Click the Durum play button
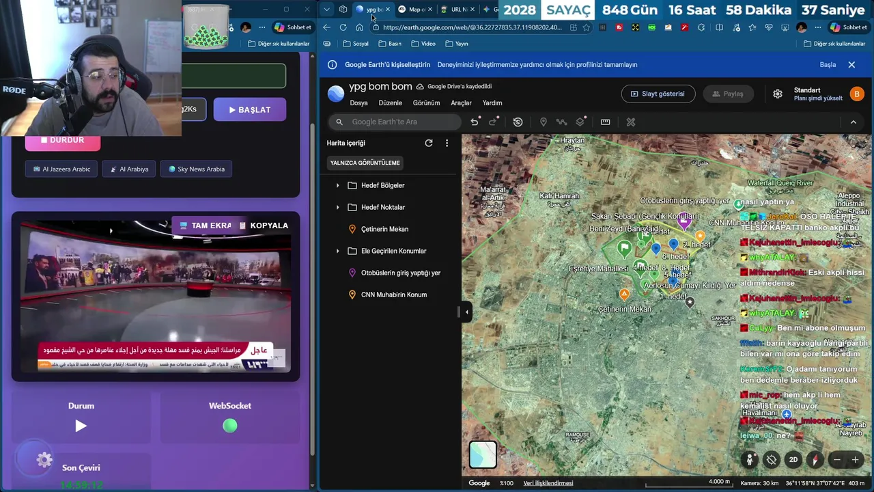 tap(81, 426)
